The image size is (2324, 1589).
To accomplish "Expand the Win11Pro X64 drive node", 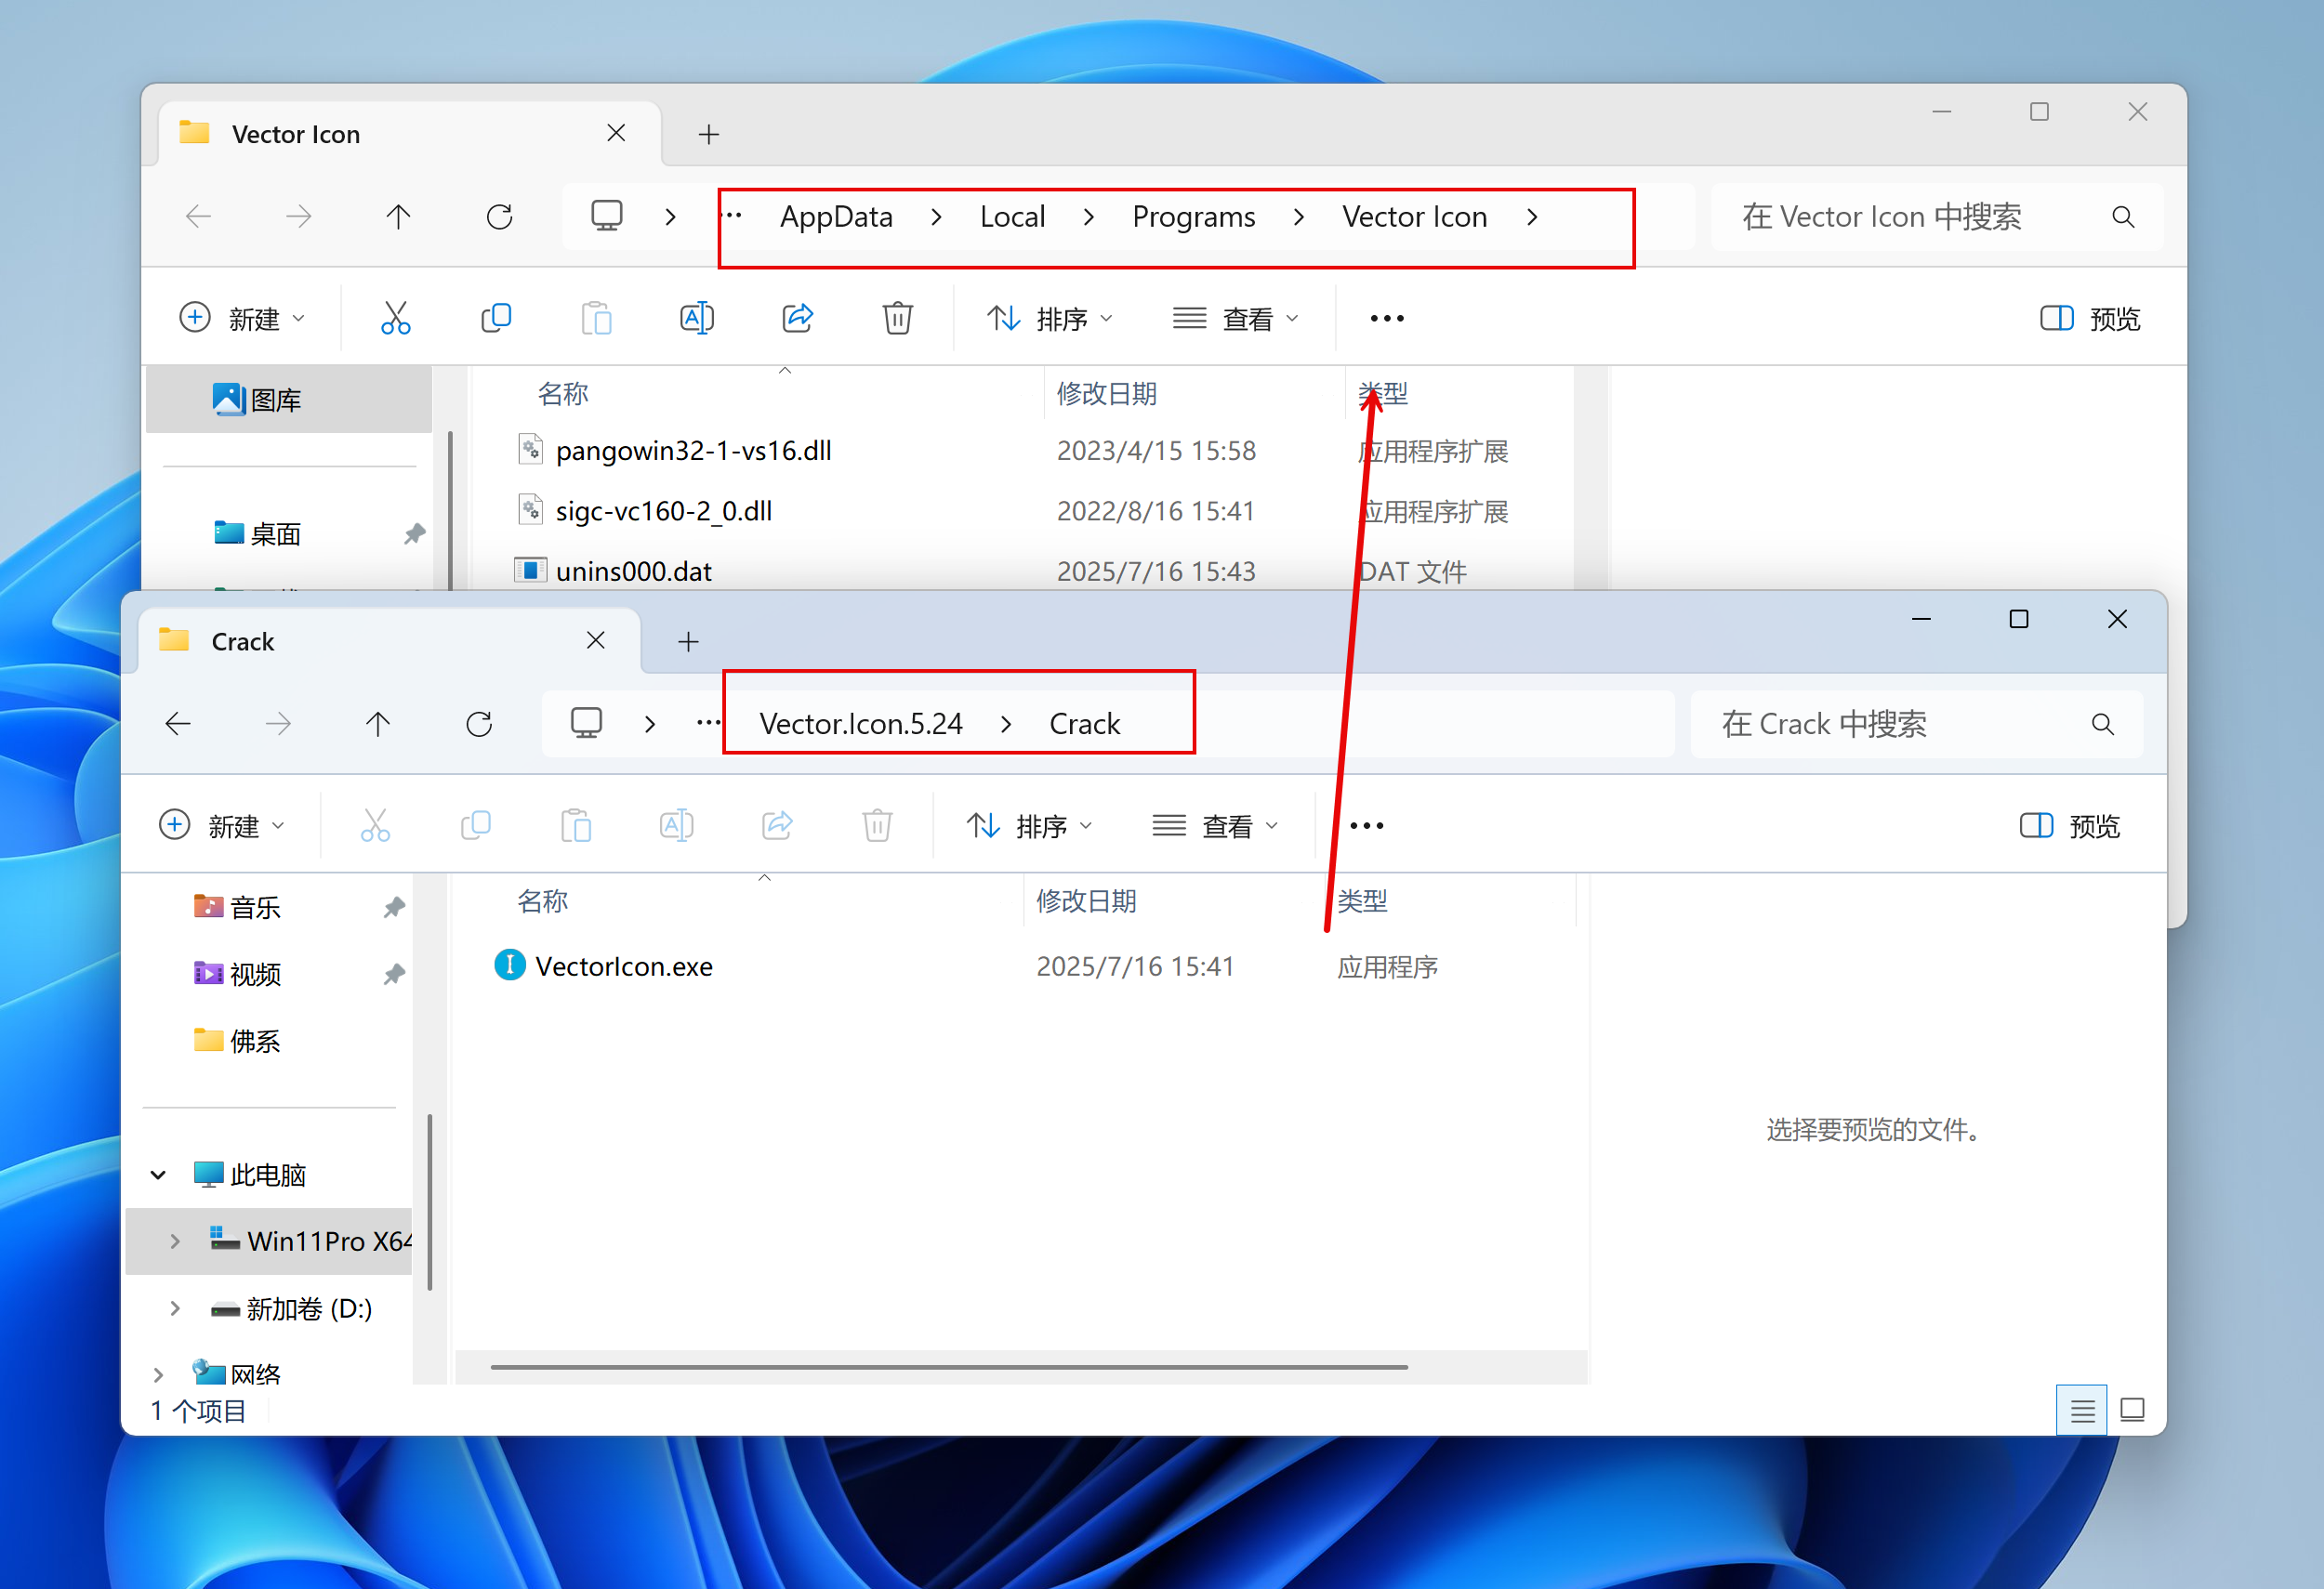I will point(175,1241).
